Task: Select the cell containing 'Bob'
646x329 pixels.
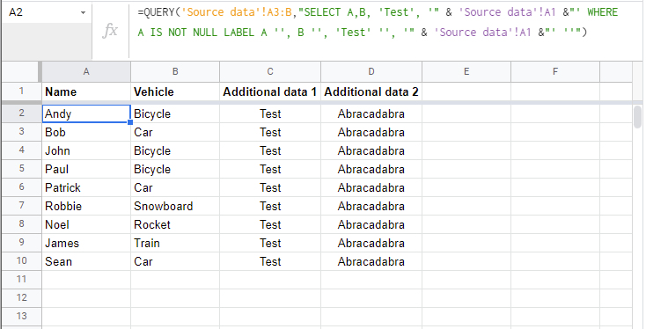Action: pyautogui.click(x=86, y=132)
